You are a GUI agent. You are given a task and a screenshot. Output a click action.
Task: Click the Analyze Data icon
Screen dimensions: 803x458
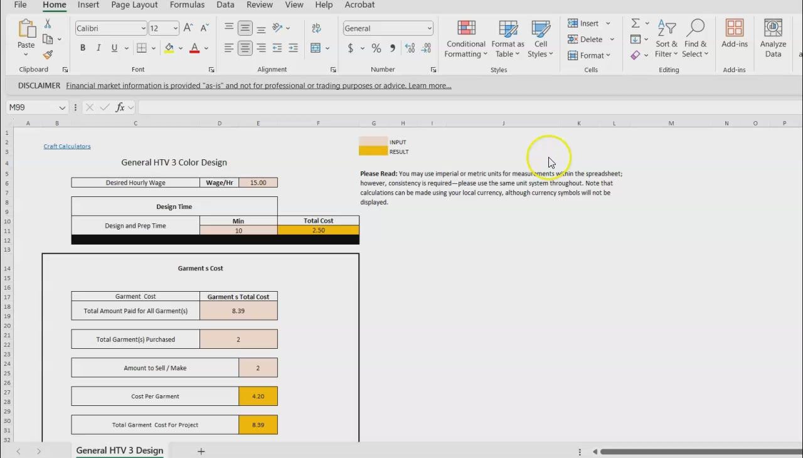773,39
